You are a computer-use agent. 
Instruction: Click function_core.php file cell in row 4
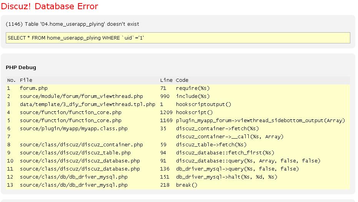pos(70,113)
